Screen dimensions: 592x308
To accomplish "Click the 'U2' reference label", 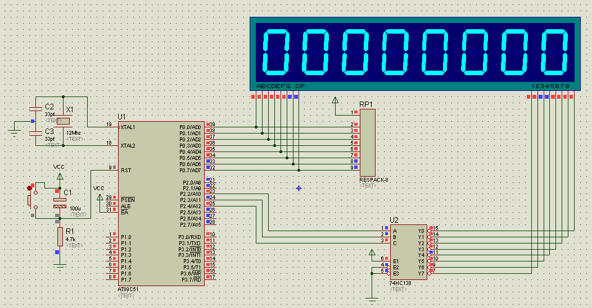I will 394,220.
